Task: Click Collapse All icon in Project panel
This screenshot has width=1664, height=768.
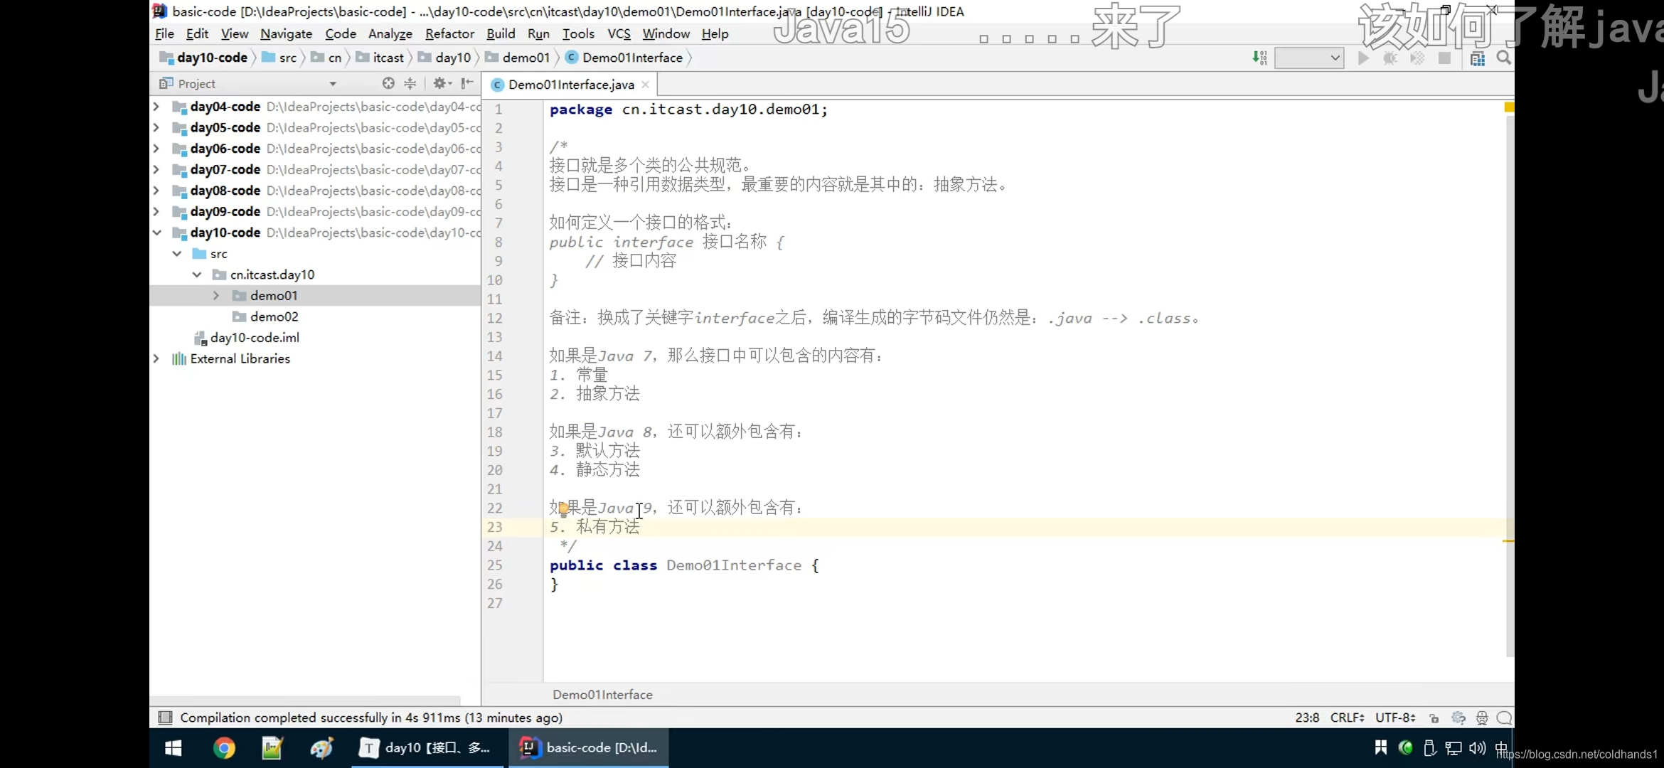Action: (x=410, y=83)
